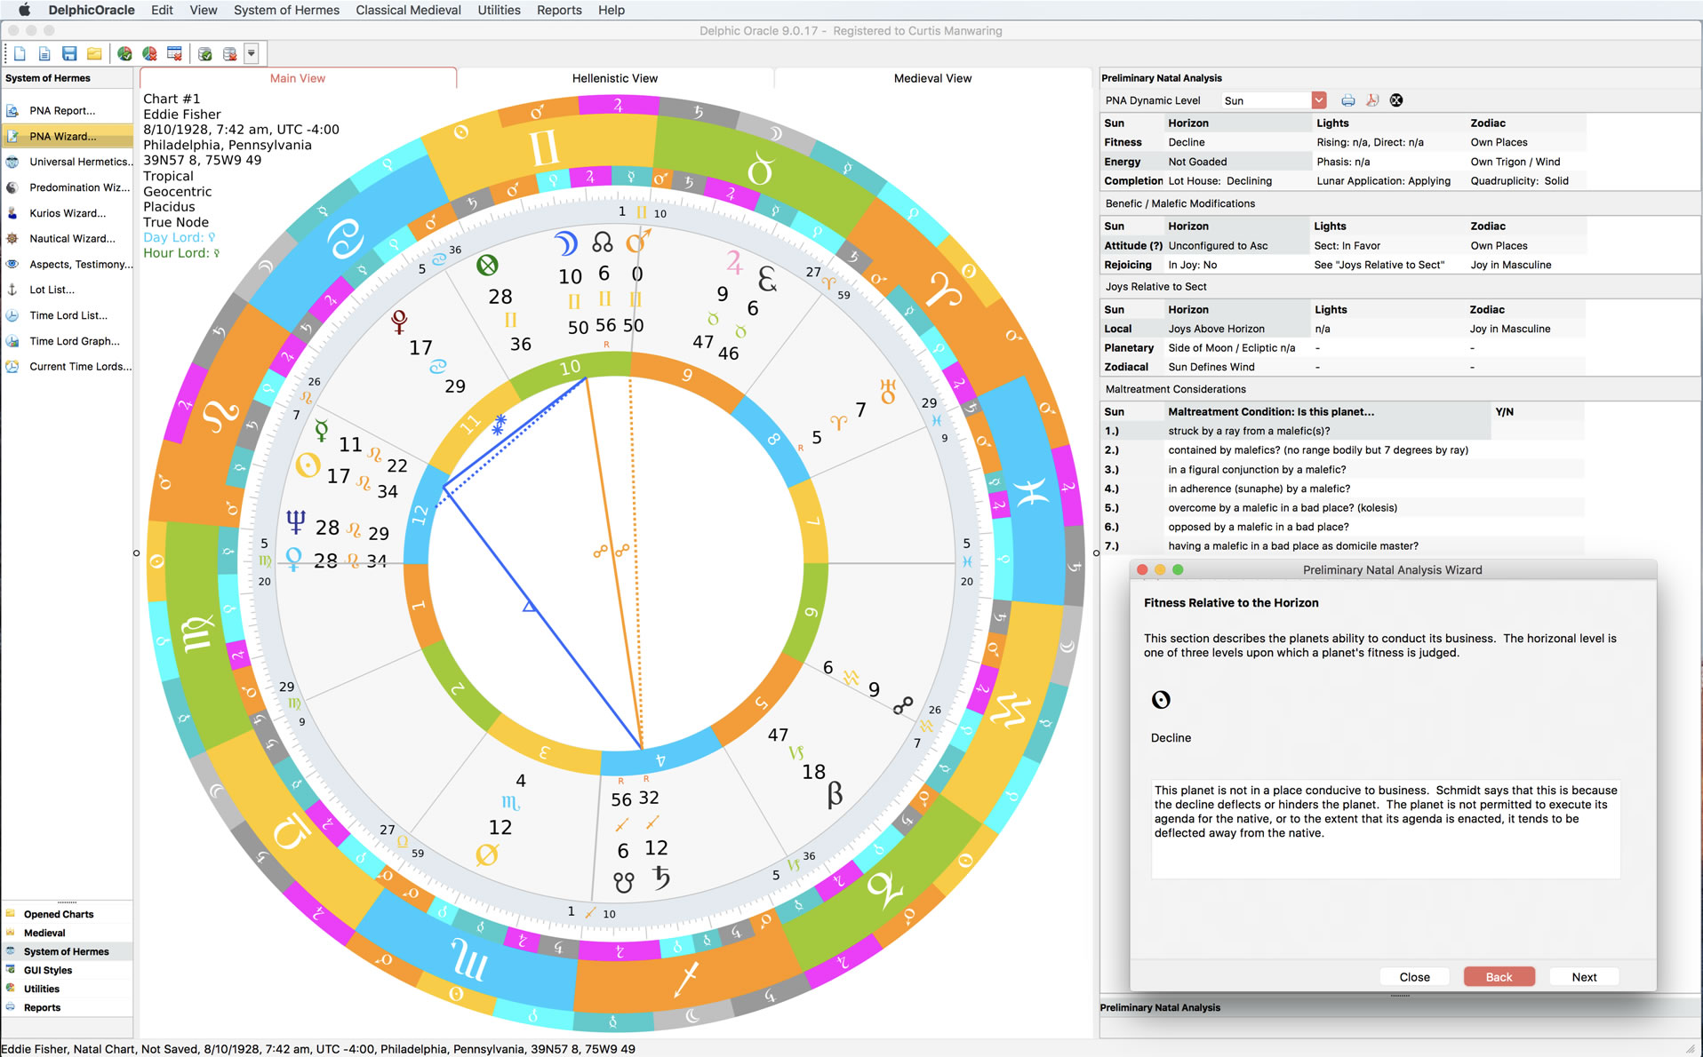This screenshot has width=1703, height=1057.
Task: Open the Help menu
Action: pyautogui.click(x=612, y=10)
